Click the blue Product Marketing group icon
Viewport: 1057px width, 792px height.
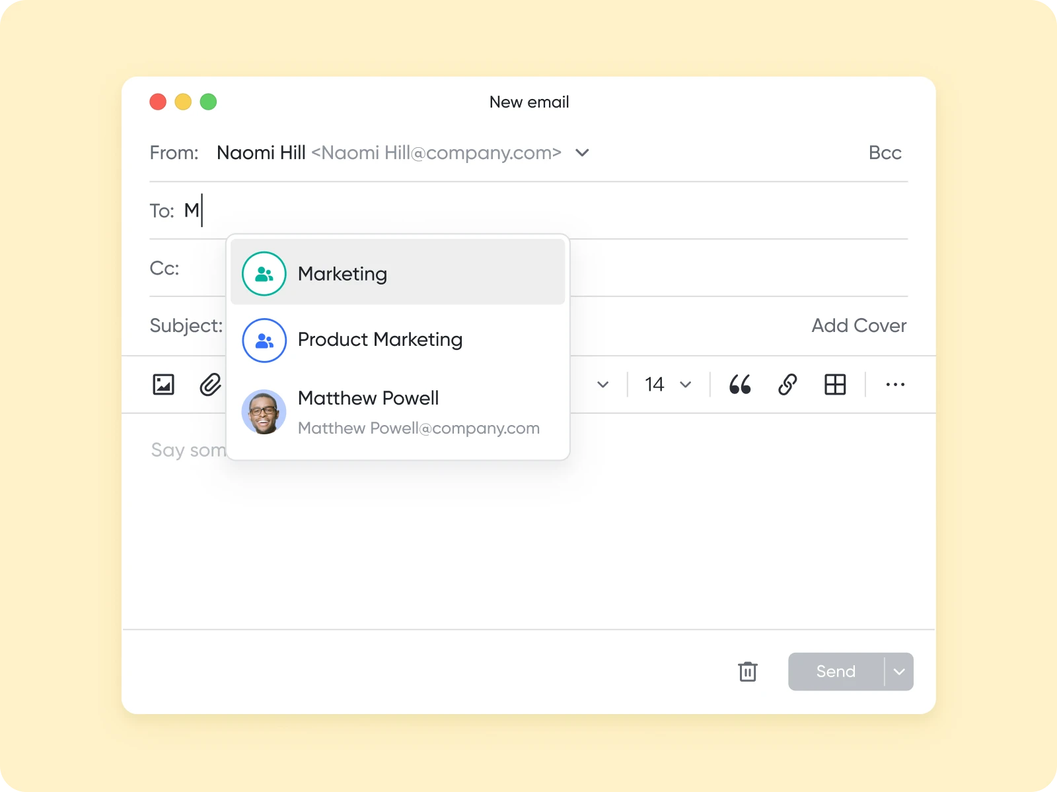[x=264, y=341]
